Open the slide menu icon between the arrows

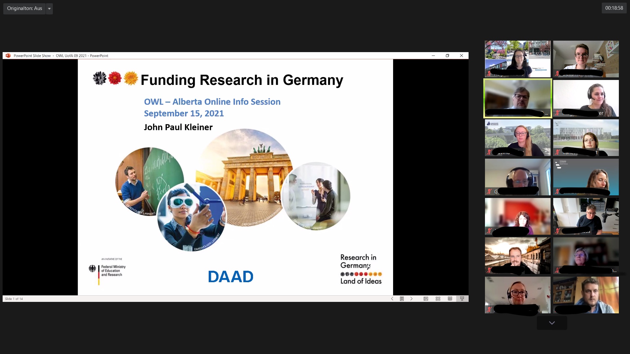(x=402, y=299)
